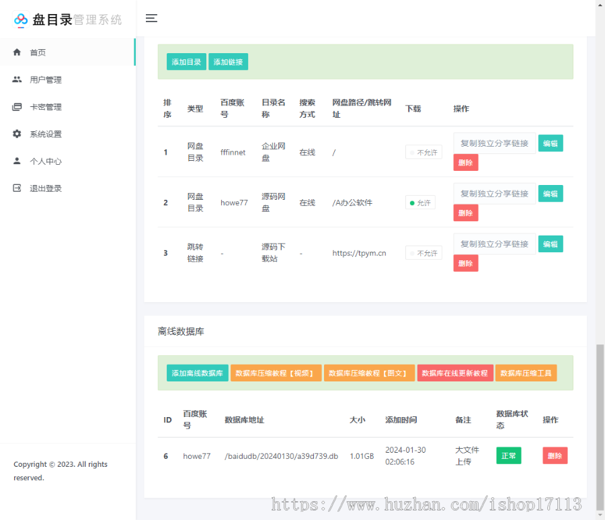This screenshot has width=605, height=520.
Task: Click the users icon beside 用户管理
Action: pyautogui.click(x=17, y=79)
